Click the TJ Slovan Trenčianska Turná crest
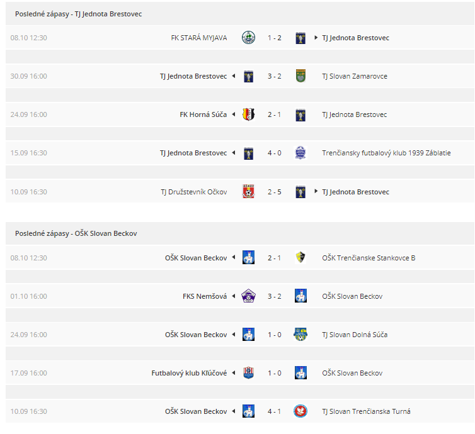 pos(300,411)
